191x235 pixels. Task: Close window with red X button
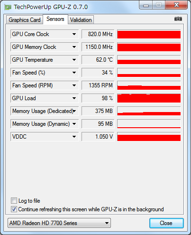coord(176,5)
